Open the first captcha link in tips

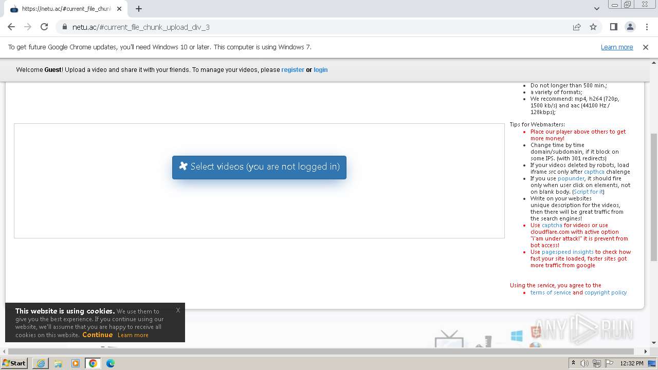(x=594, y=172)
